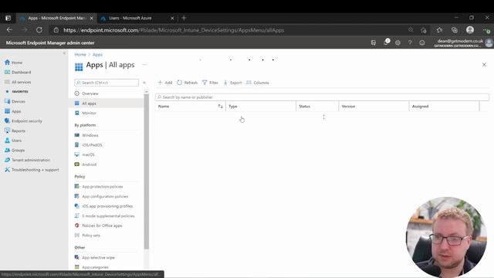Open the Filter options

tap(210, 83)
